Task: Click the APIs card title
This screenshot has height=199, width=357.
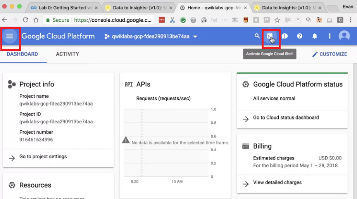Action: pos(143,84)
